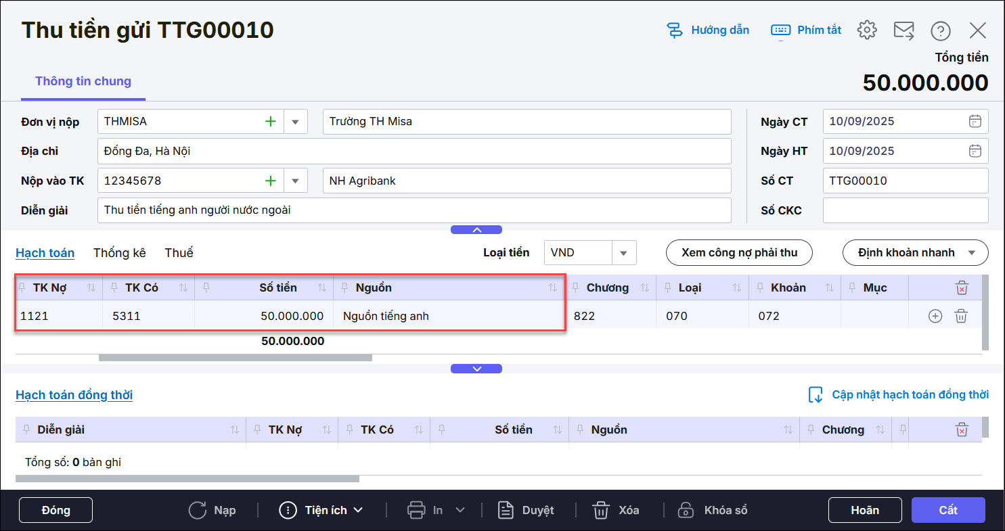Expand Nộp vào TK account dropdown
The height and width of the screenshot is (531, 1005).
(295, 181)
